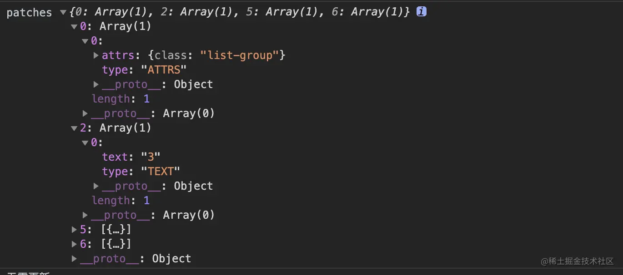Click the blue info icon after patches summary
Image resolution: width=623 pixels, height=275 pixels.
[422, 12]
